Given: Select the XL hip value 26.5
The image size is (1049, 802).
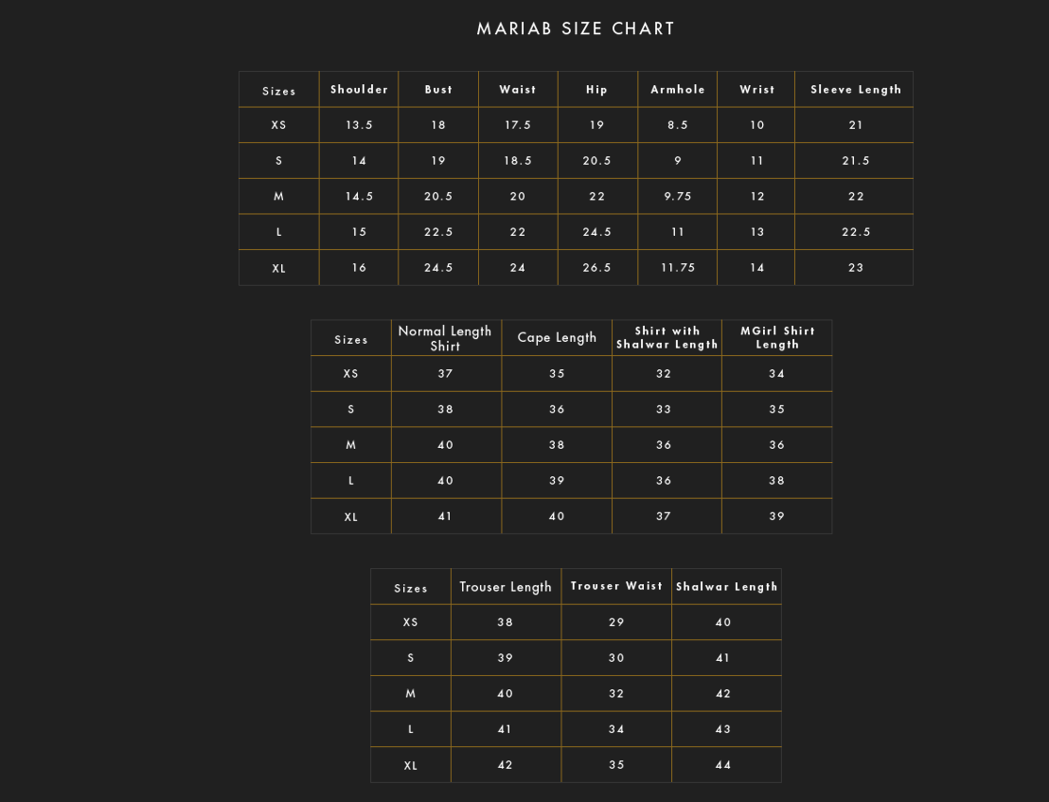Looking at the screenshot, I should [596, 268].
